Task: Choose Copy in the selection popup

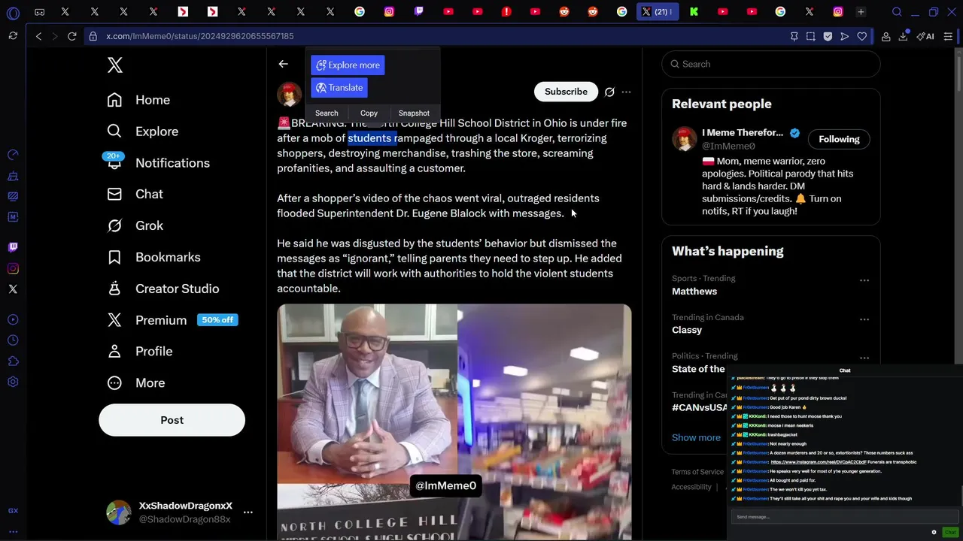Action: coord(369,113)
